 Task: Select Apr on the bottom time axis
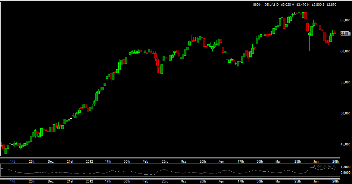coord(221,182)
